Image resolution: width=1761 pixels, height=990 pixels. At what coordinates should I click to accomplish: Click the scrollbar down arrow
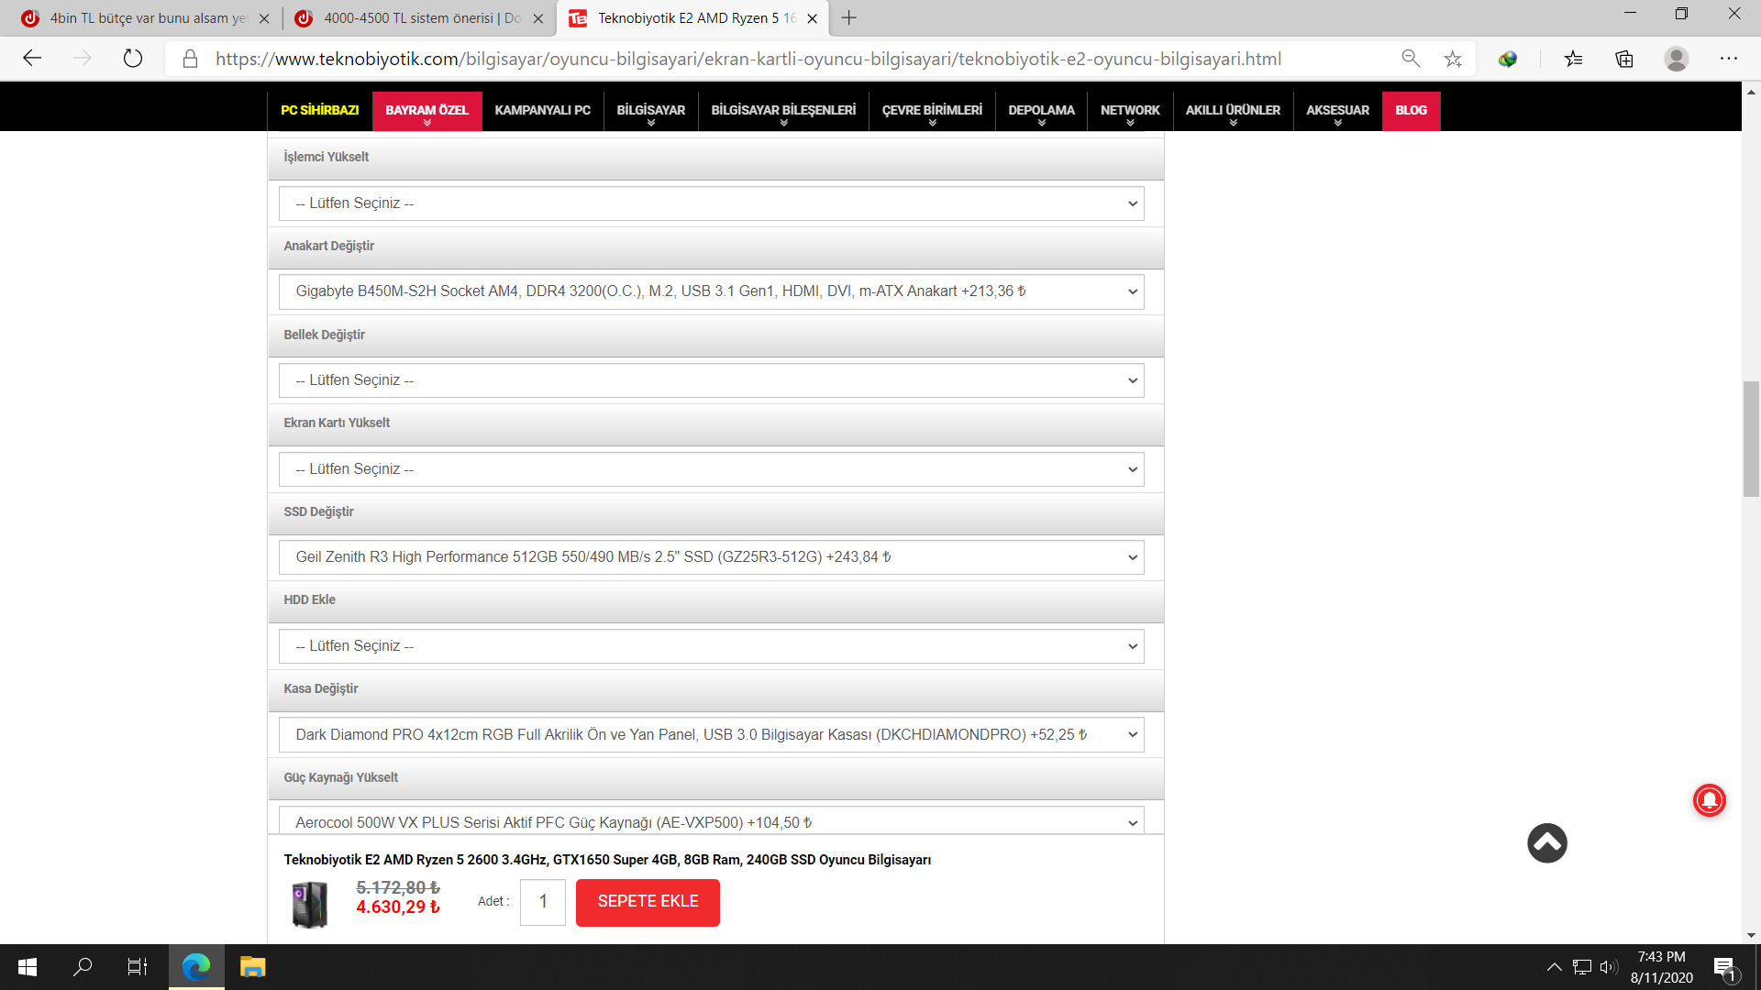[1751, 935]
